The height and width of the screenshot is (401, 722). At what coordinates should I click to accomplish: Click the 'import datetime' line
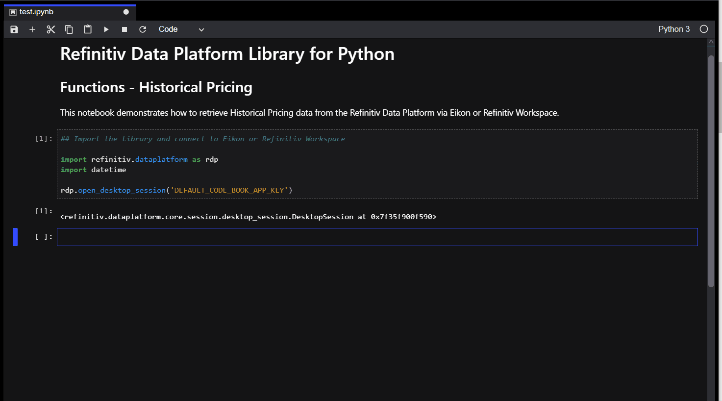pos(94,170)
